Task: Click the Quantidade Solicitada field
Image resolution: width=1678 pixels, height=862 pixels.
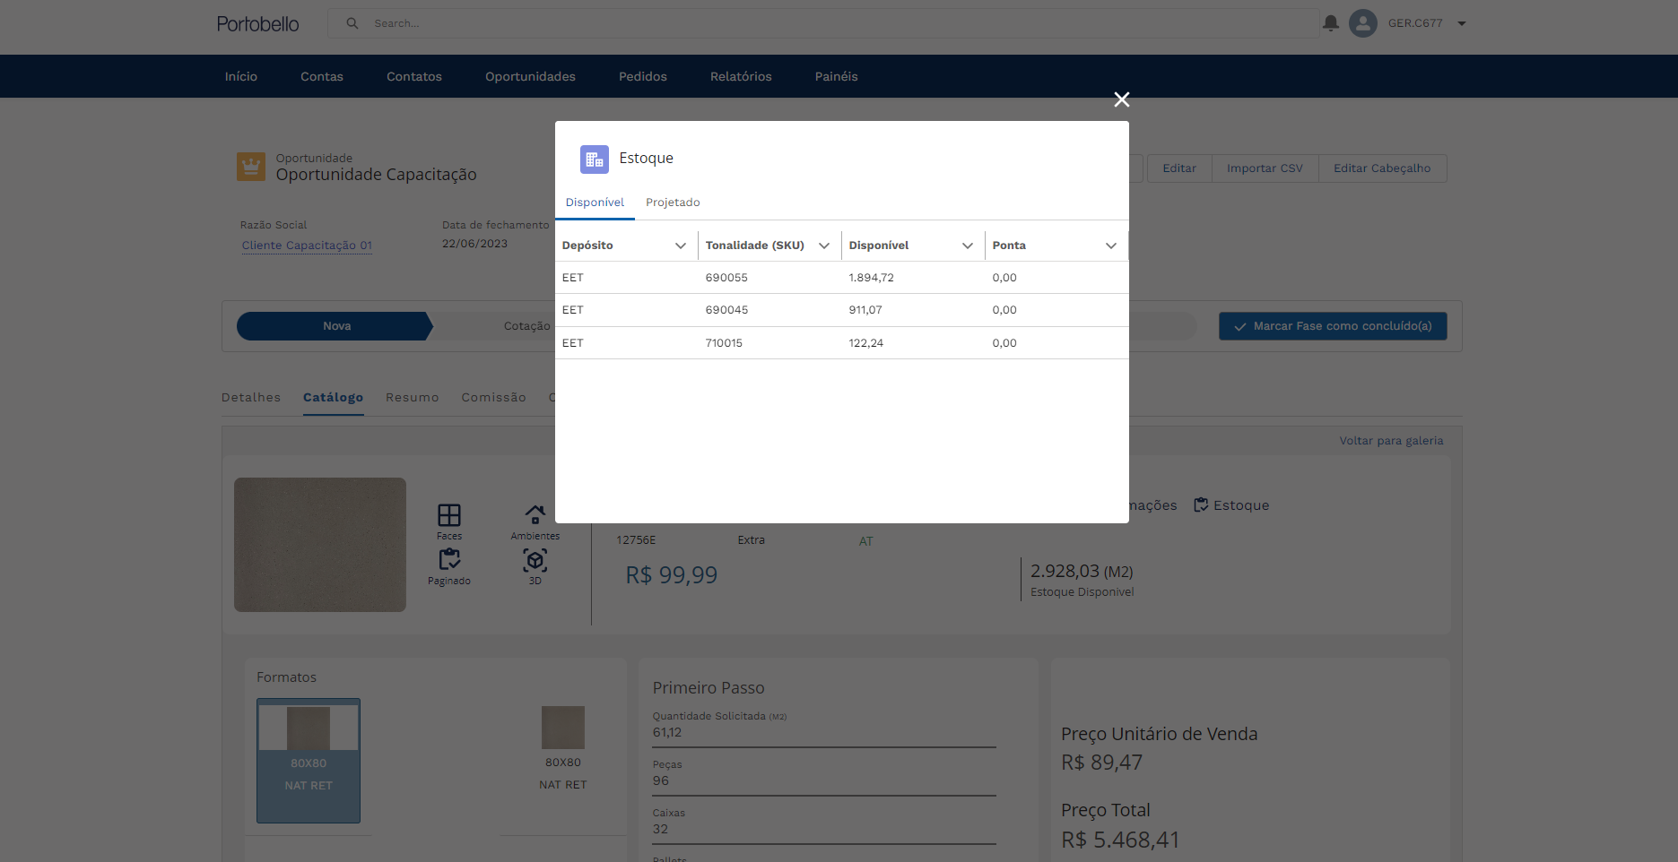Action: point(823,733)
